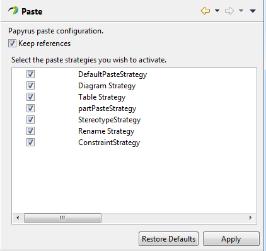Image resolution: width=266 pixels, height=251 pixels.
Task: Uncheck the partPasteStrategy checkbox
Action: [30, 108]
